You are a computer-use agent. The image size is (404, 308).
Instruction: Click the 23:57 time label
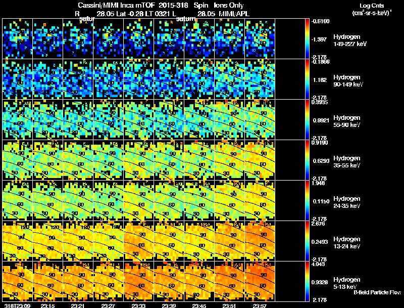260,306
